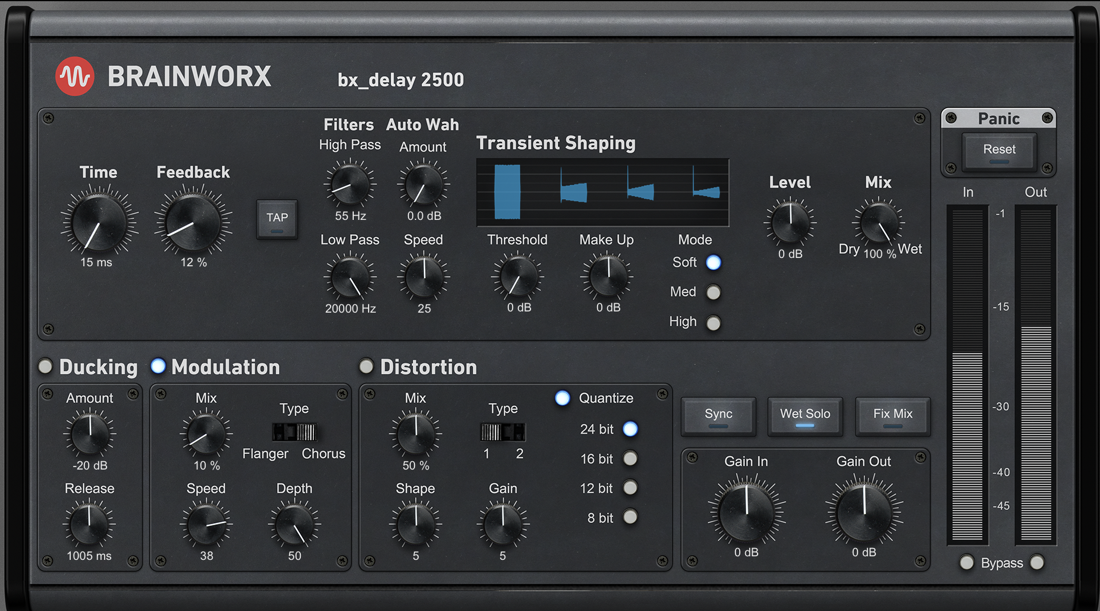The width and height of the screenshot is (1100, 611).
Task: Click the Level knob
Action: point(790,223)
